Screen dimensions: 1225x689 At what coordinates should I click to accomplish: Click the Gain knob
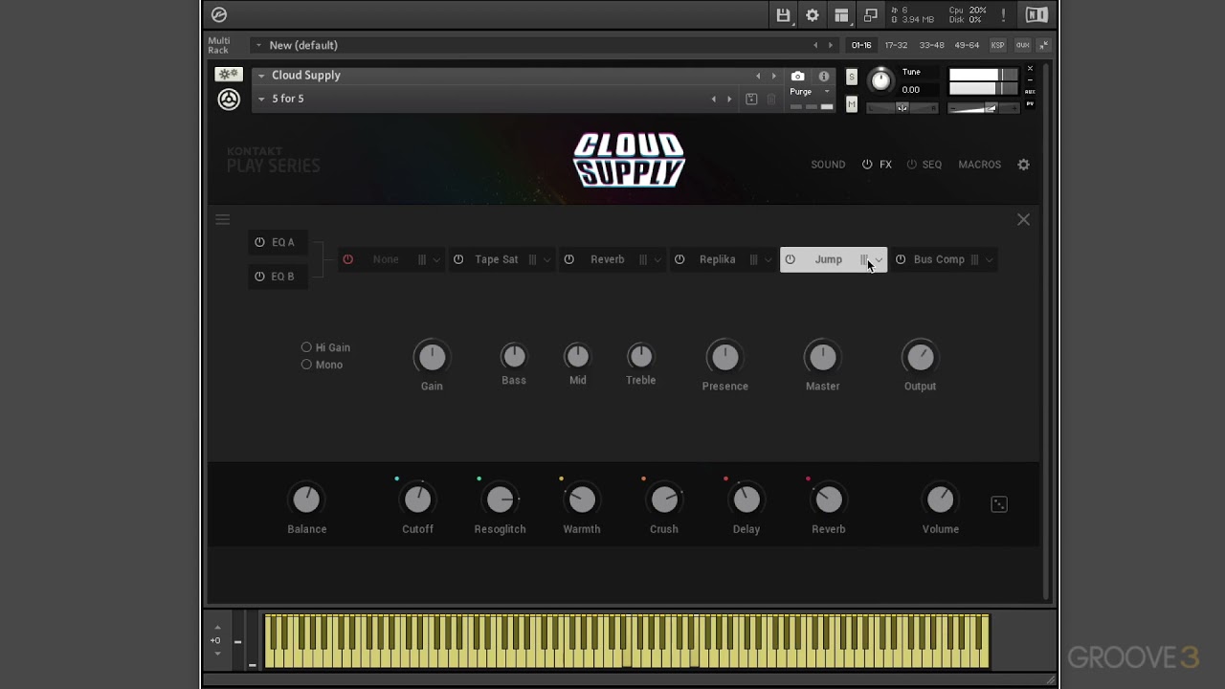coord(432,357)
